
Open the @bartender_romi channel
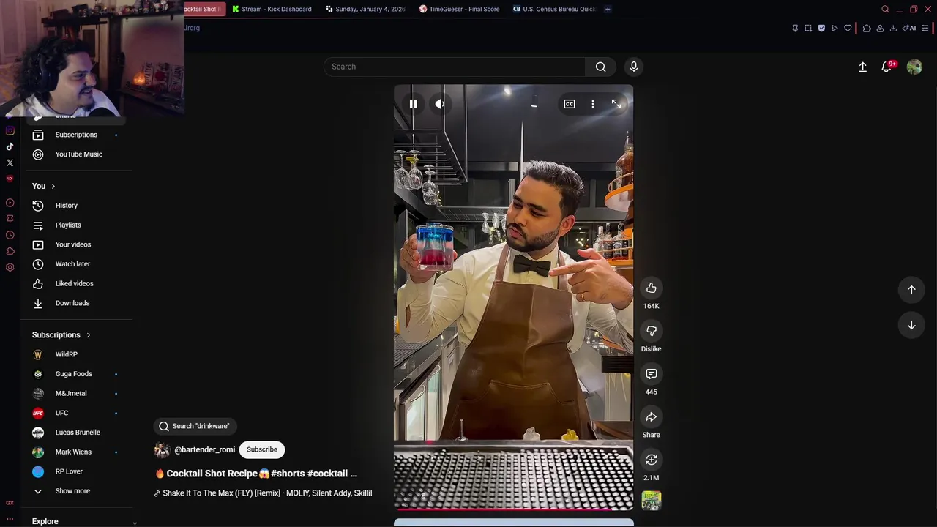click(x=204, y=449)
